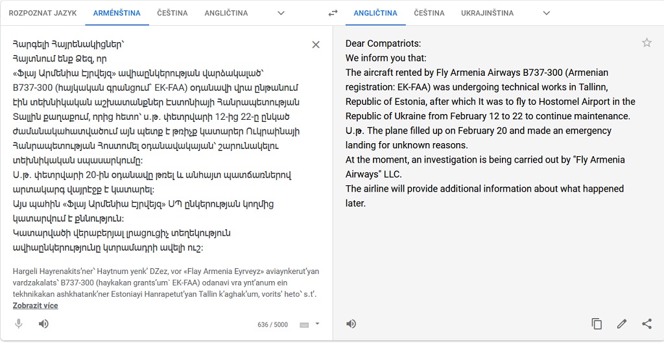Viewport: 664px width, 344px height.
Task: Click the translated line 'Dear Compatriots:'
Action: coord(383,43)
